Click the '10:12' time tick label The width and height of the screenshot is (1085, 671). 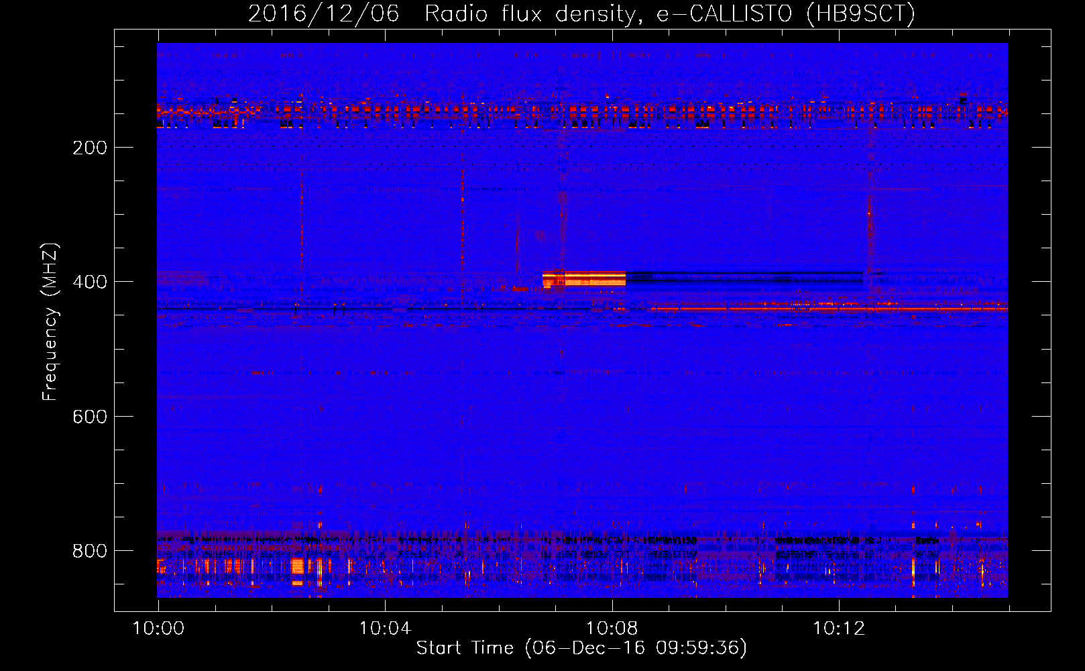tap(839, 629)
